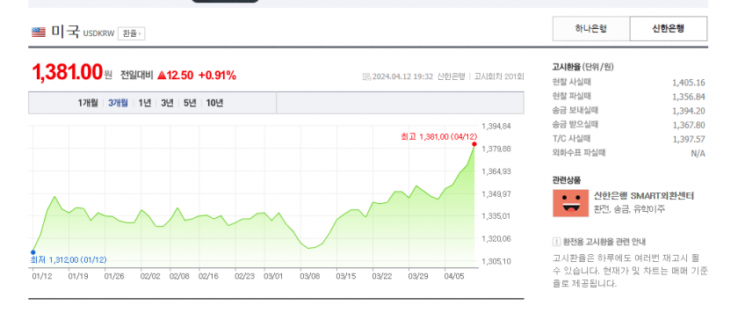738x320 pixels.
Task: Select the 3년 chart period
Action: 167,103
